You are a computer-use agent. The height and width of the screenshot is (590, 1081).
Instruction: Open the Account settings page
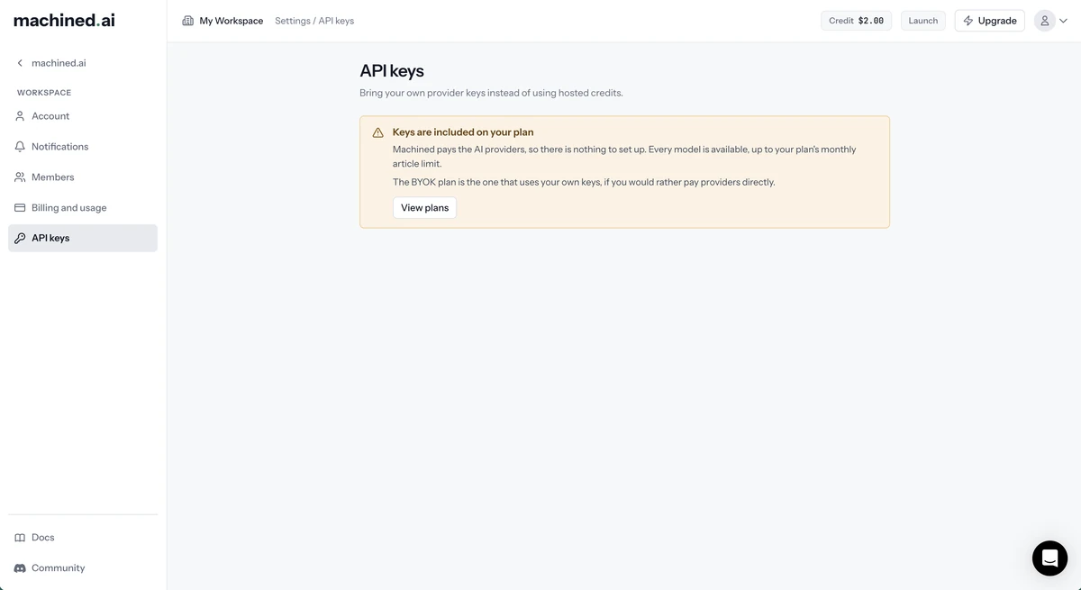point(83,116)
